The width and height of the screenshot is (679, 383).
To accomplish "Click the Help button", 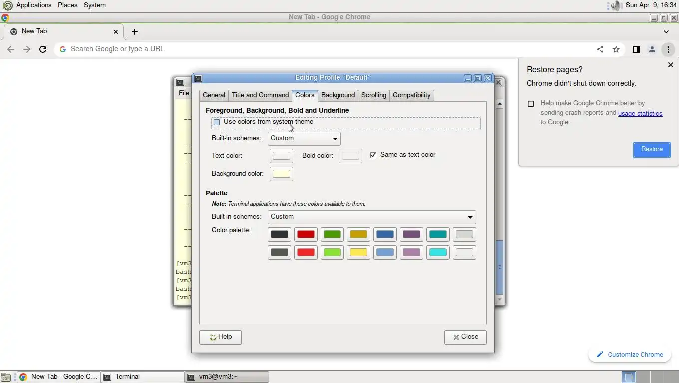I will (x=220, y=337).
